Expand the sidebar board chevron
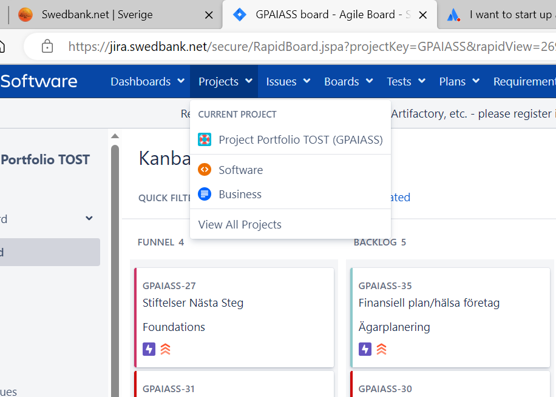556x397 pixels. click(89, 218)
